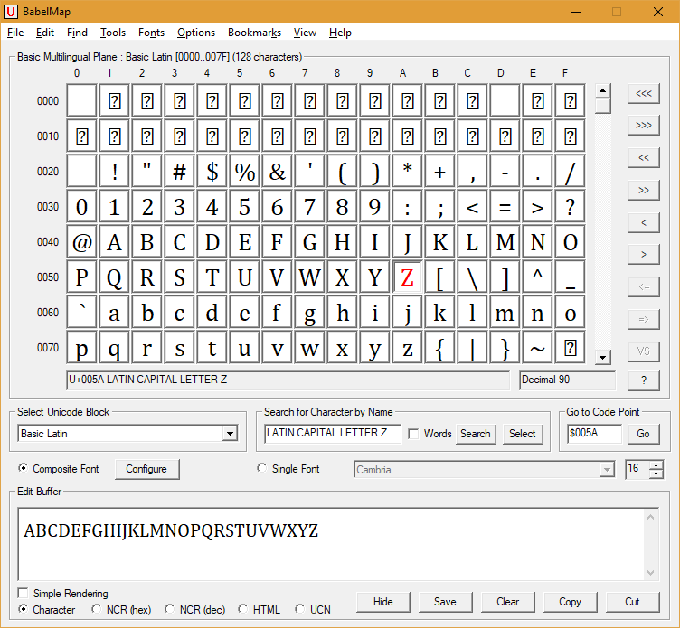Click the Select button

coord(522,434)
